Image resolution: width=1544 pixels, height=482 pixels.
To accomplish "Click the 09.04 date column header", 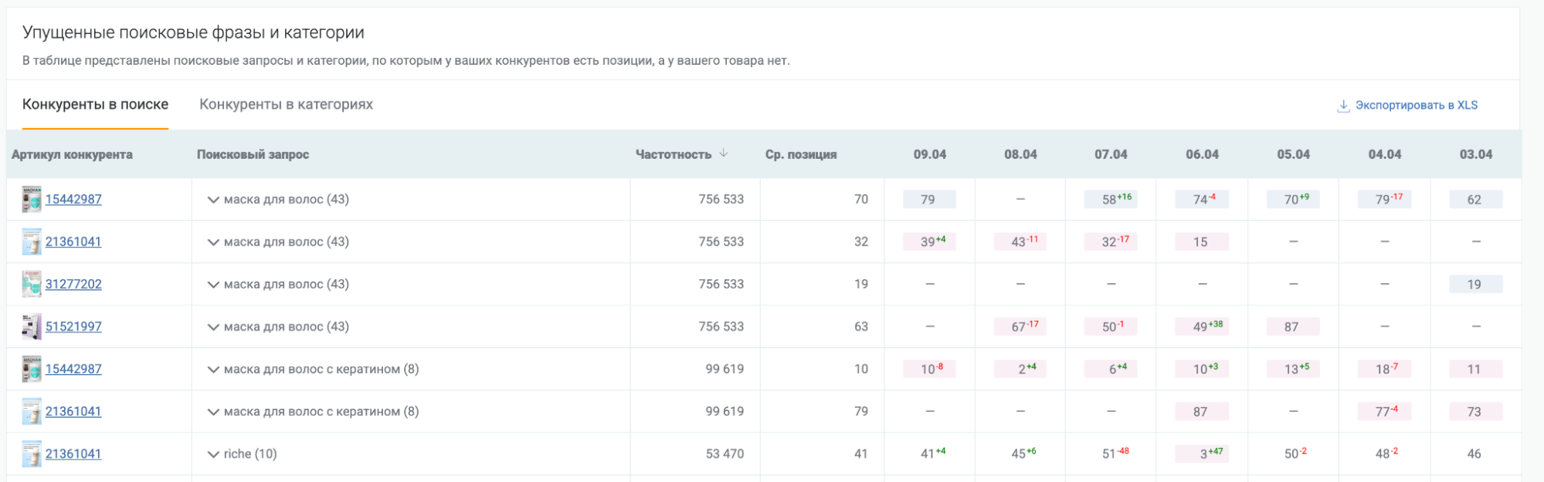I will [929, 154].
